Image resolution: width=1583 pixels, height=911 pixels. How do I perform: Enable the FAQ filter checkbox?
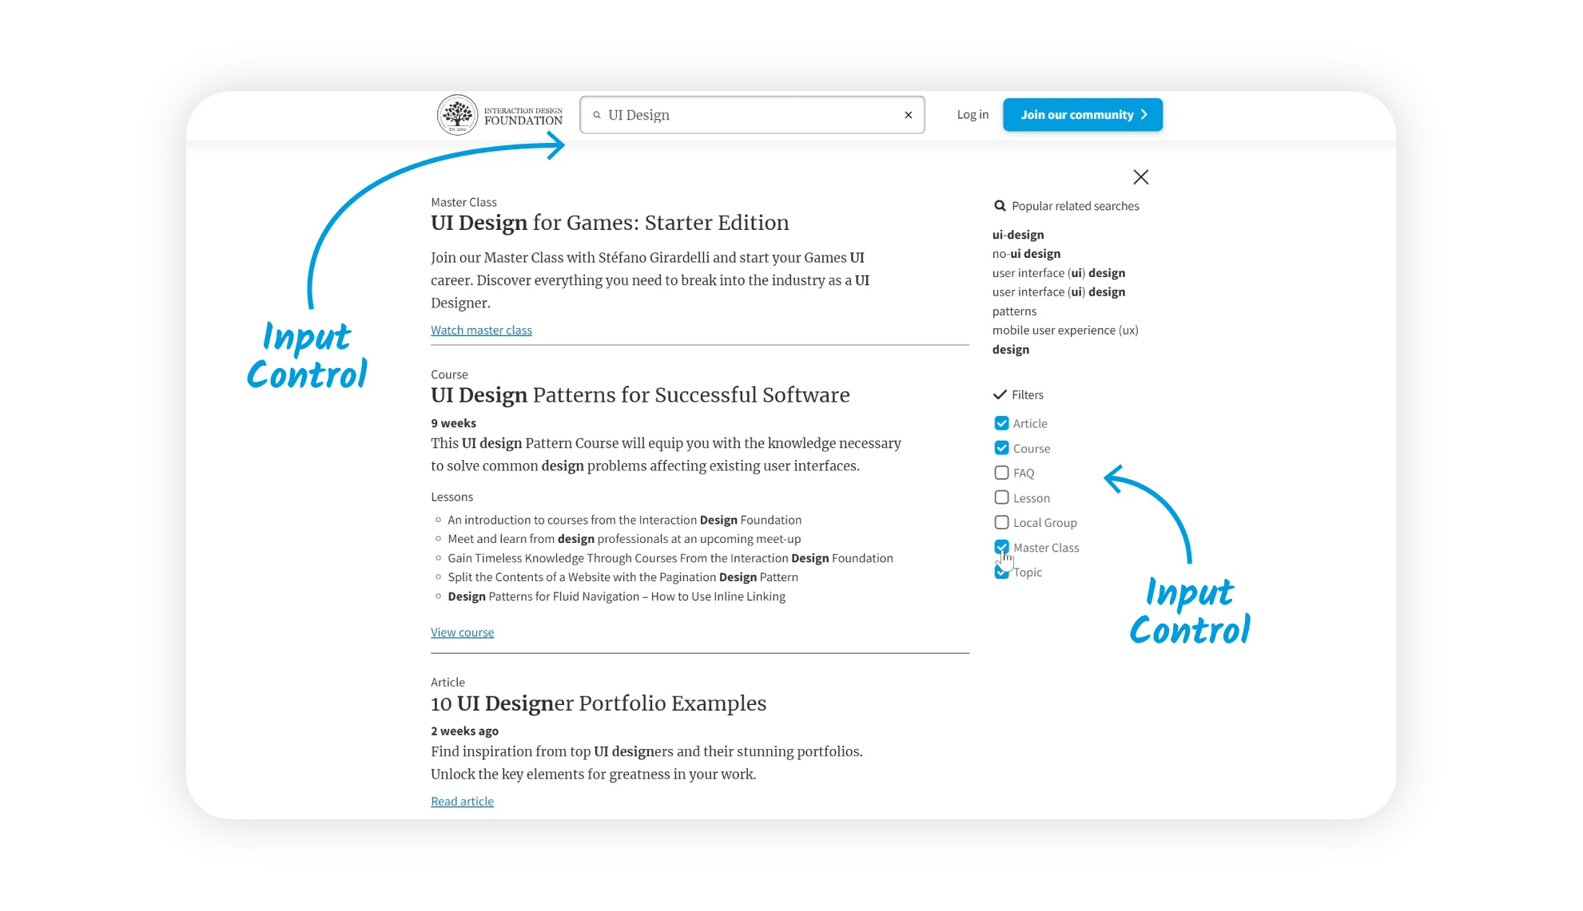click(x=1001, y=473)
